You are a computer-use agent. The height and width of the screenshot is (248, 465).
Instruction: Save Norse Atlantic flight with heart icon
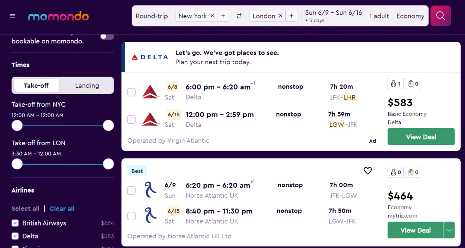coord(367,170)
